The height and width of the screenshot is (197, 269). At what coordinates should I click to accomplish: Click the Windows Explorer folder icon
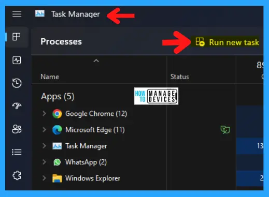coord(57,178)
